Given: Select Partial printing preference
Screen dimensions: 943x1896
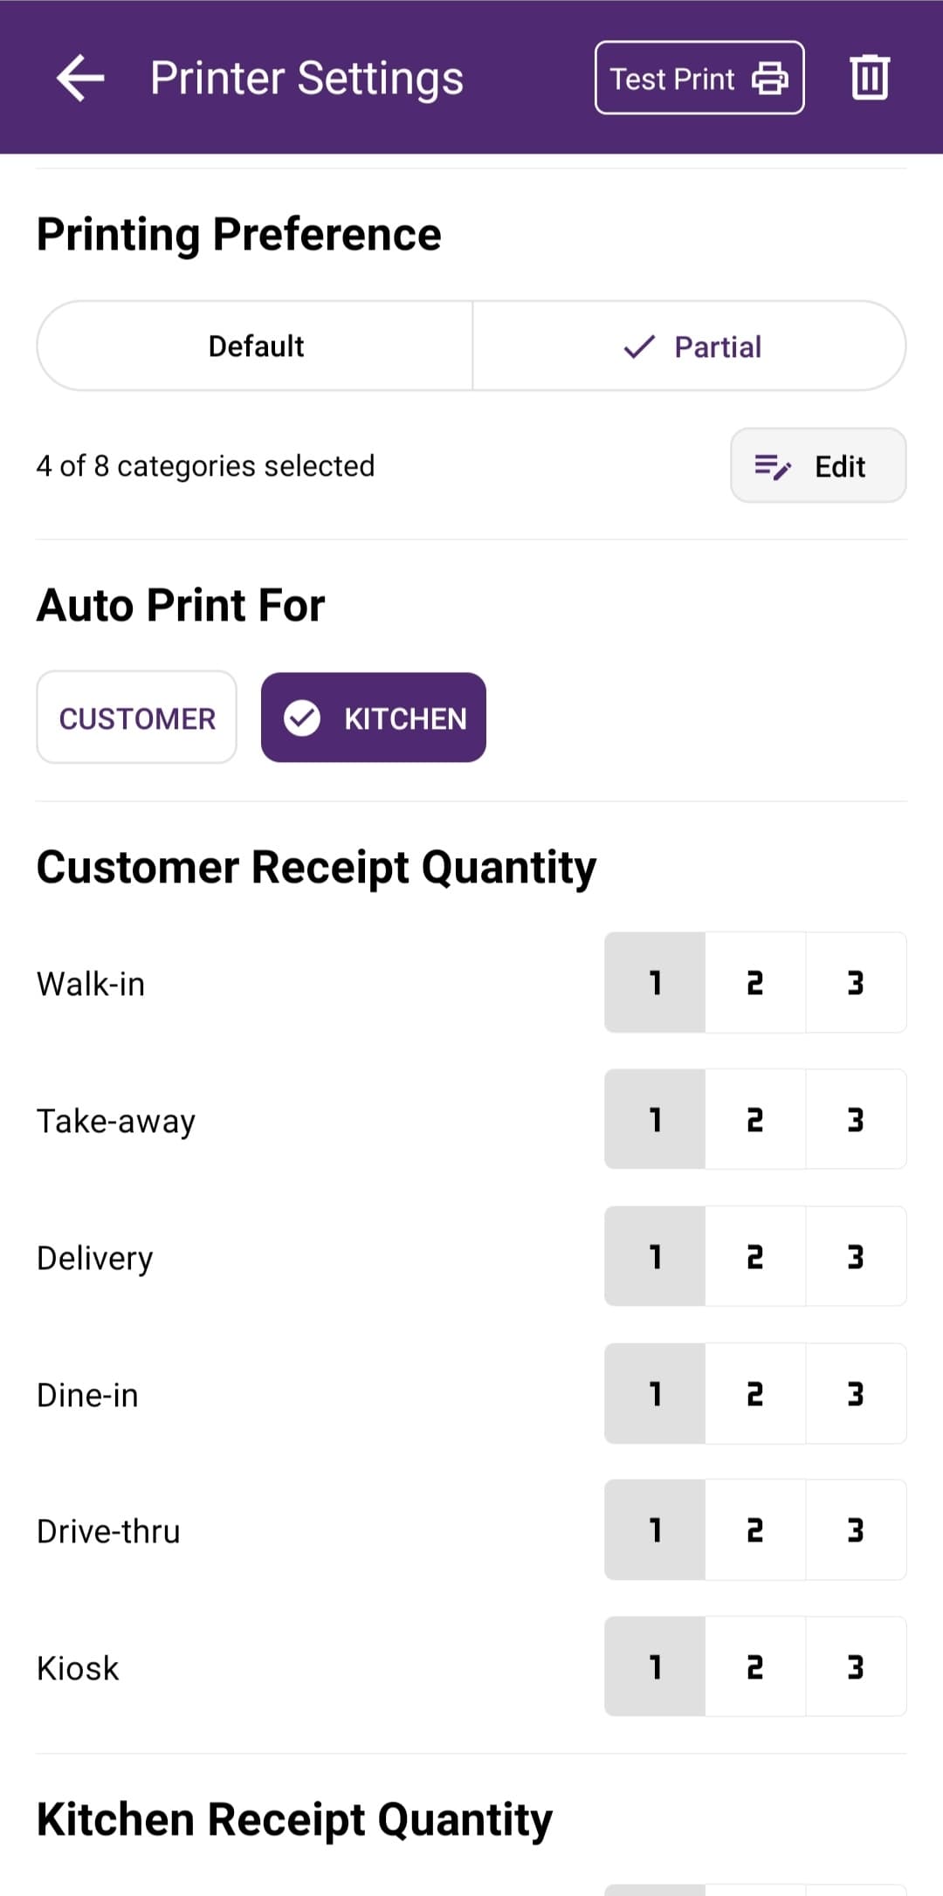Looking at the screenshot, I should pos(690,347).
